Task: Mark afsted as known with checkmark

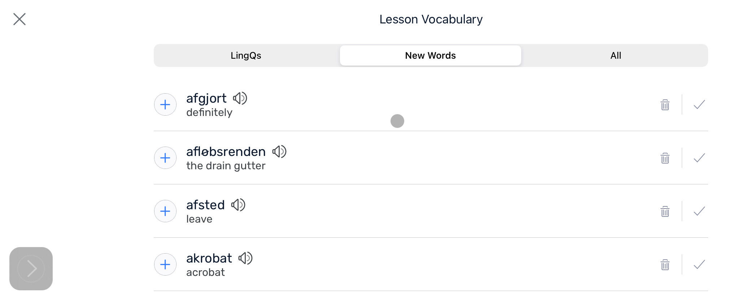Action: [699, 211]
